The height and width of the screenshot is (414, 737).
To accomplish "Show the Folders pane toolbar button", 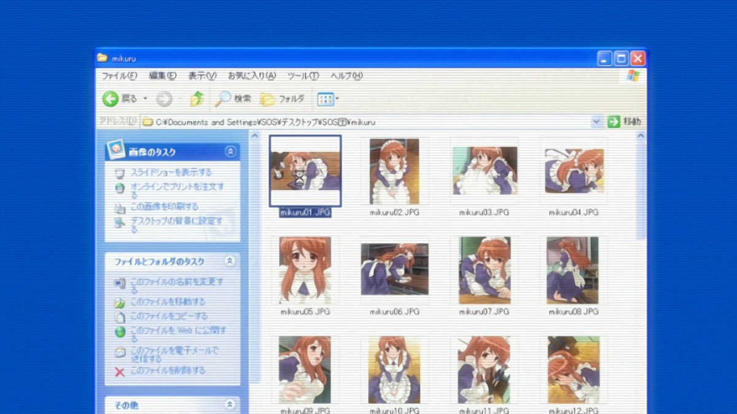I will pyautogui.click(x=268, y=99).
